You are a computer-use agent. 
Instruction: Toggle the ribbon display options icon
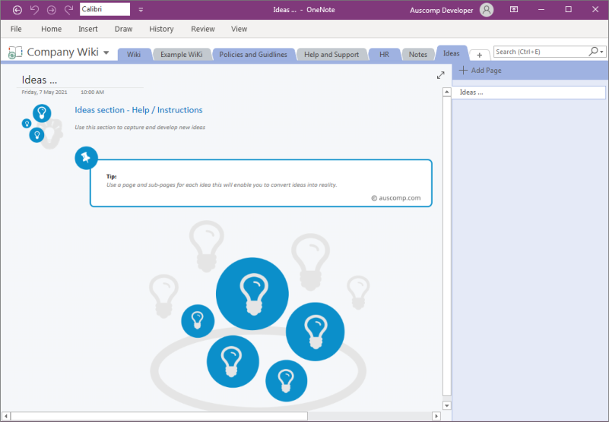514,10
